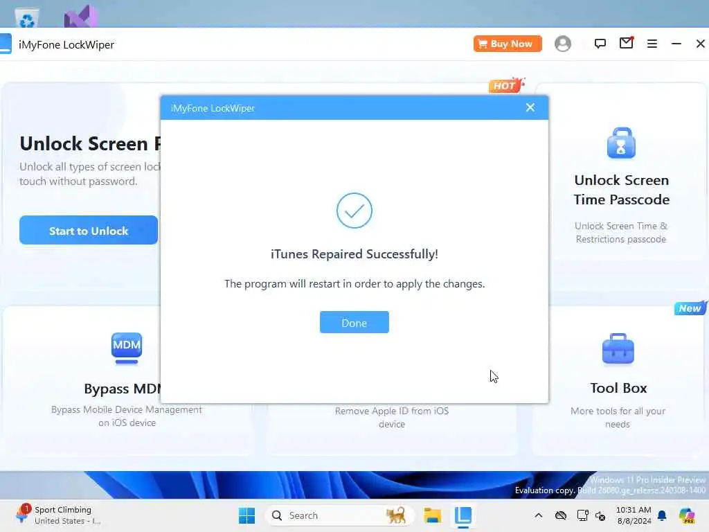Open the Copilot preview taskbar icon
Image resolution: width=709 pixels, height=532 pixels.
click(687, 515)
